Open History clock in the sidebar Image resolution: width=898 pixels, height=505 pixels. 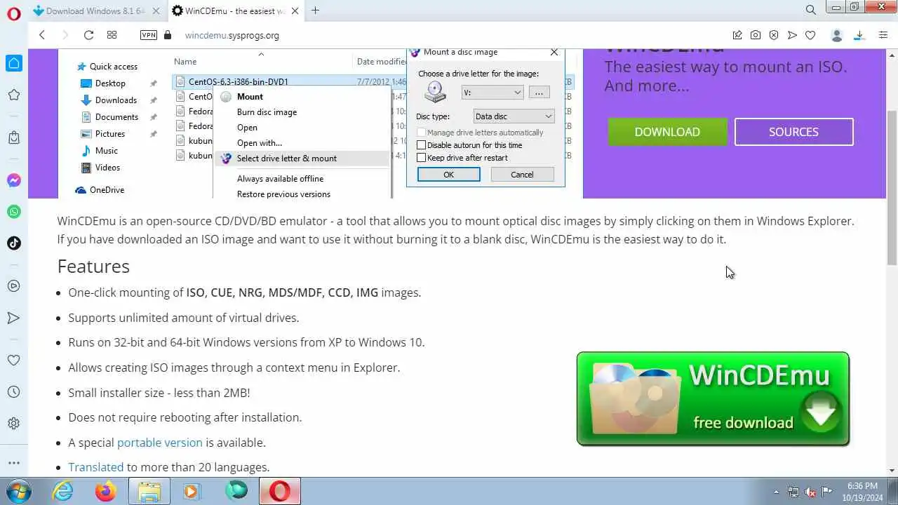14,392
